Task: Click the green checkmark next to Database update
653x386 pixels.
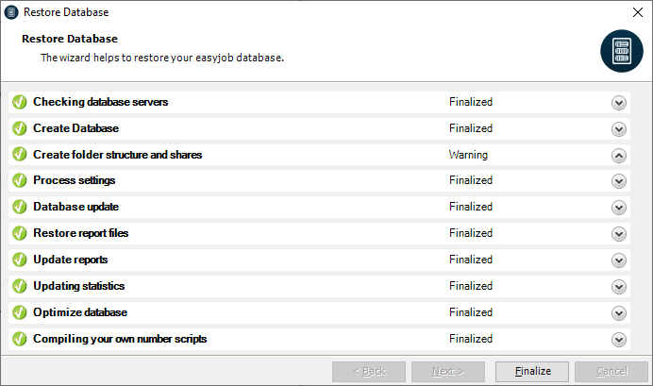Action: [x=20, y=207]
